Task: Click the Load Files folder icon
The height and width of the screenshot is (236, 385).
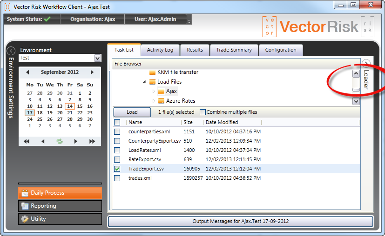Action: (153, 82)
